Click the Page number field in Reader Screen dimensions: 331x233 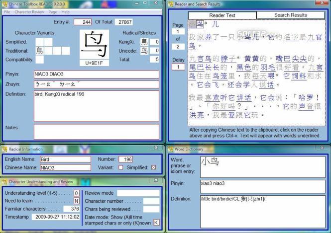coord(178,32)
